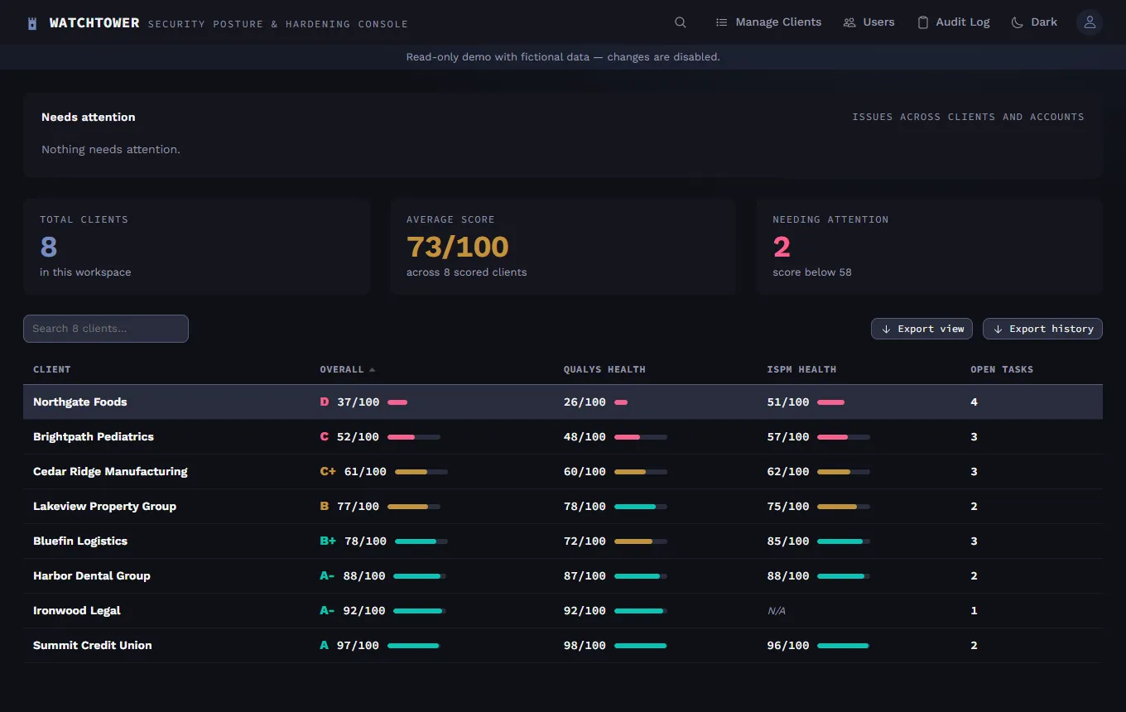Click the Needing Attention card value 2
1126x712 pixels.
[x=782, y=247]
